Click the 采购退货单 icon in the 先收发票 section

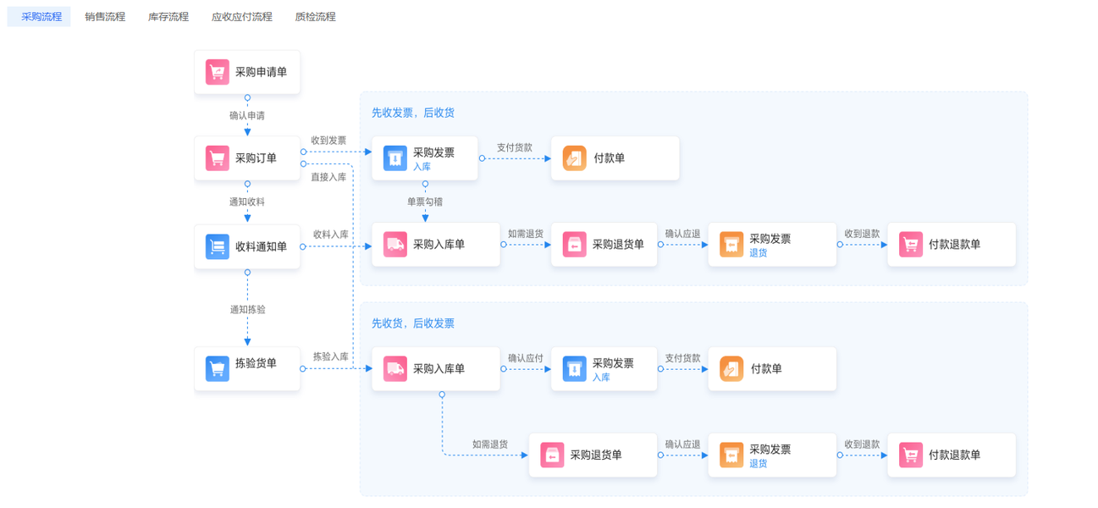pos(574,245)
